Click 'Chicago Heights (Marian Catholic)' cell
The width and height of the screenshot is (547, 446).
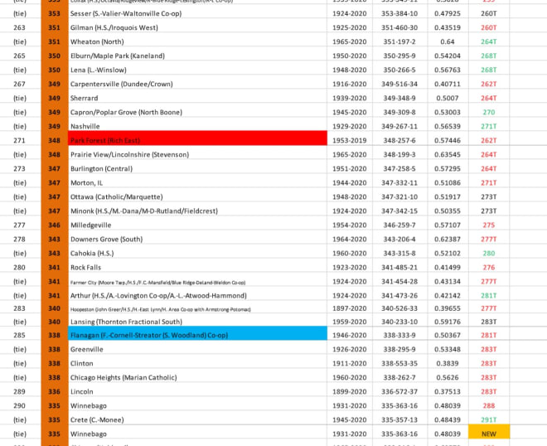197,378
